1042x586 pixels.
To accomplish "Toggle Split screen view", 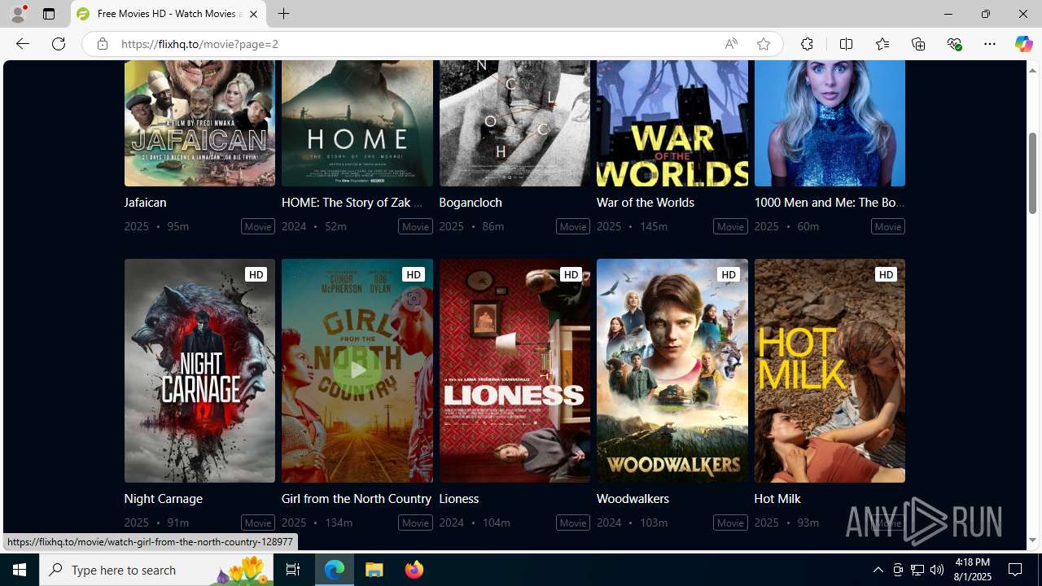I will [x=846, y=44].
